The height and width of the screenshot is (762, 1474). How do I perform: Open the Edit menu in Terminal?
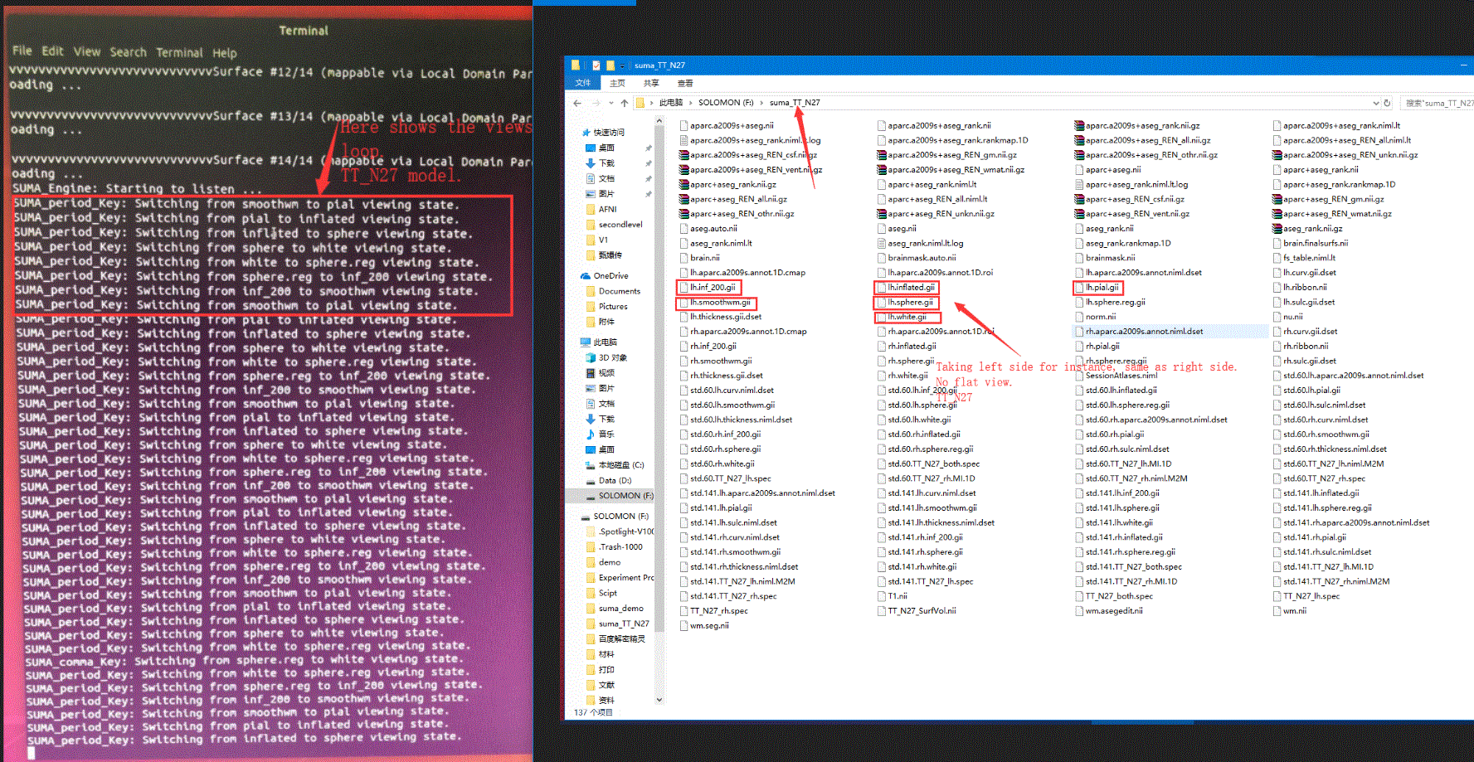pos(53,51)
